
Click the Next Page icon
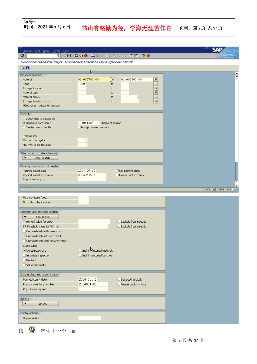point(119,56)
